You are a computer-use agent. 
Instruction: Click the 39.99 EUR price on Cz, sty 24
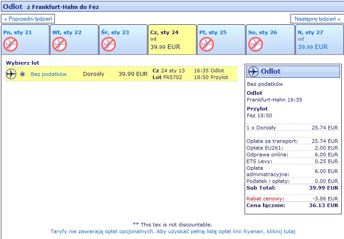[165, 47]
